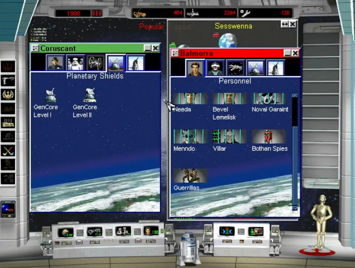Screen dimensions: 355x268
Task: Select Villar's portrait
Action: 230,136
